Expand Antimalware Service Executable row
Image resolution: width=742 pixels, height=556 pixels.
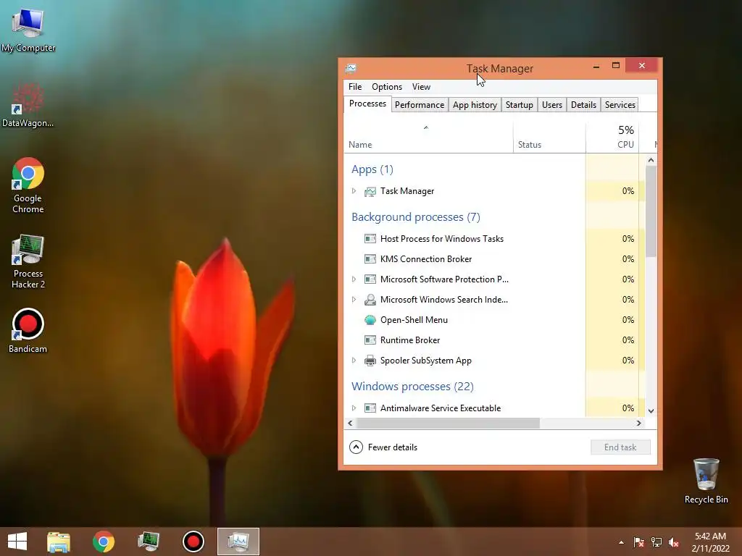coord(354,408)
